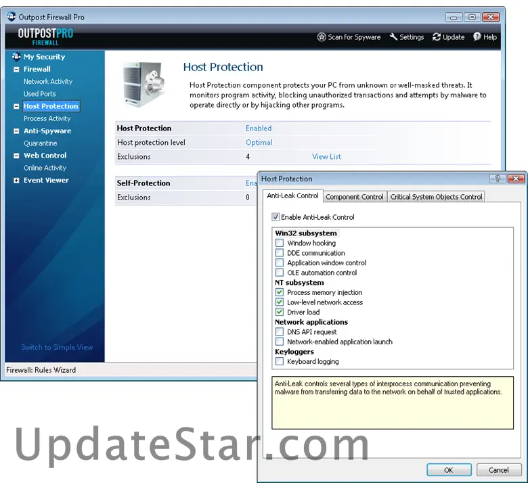
Task: Open Network Activity in the sidebar
Action: point(48,81)
